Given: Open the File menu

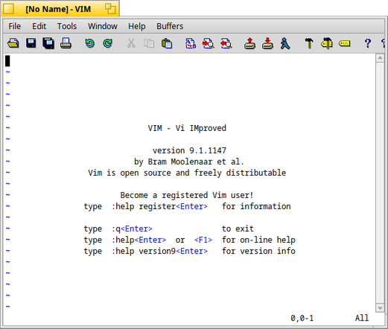Looking at the screenshot, I should click(x=15, y=26).
